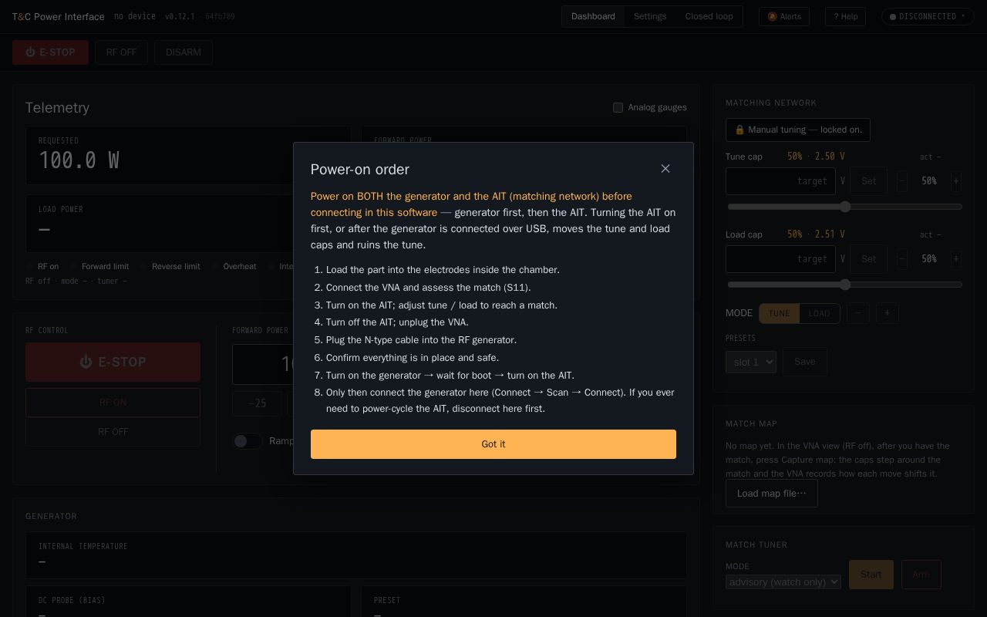Increase Load cap with plus button
987x617 pixels.
tap(956, 259)
